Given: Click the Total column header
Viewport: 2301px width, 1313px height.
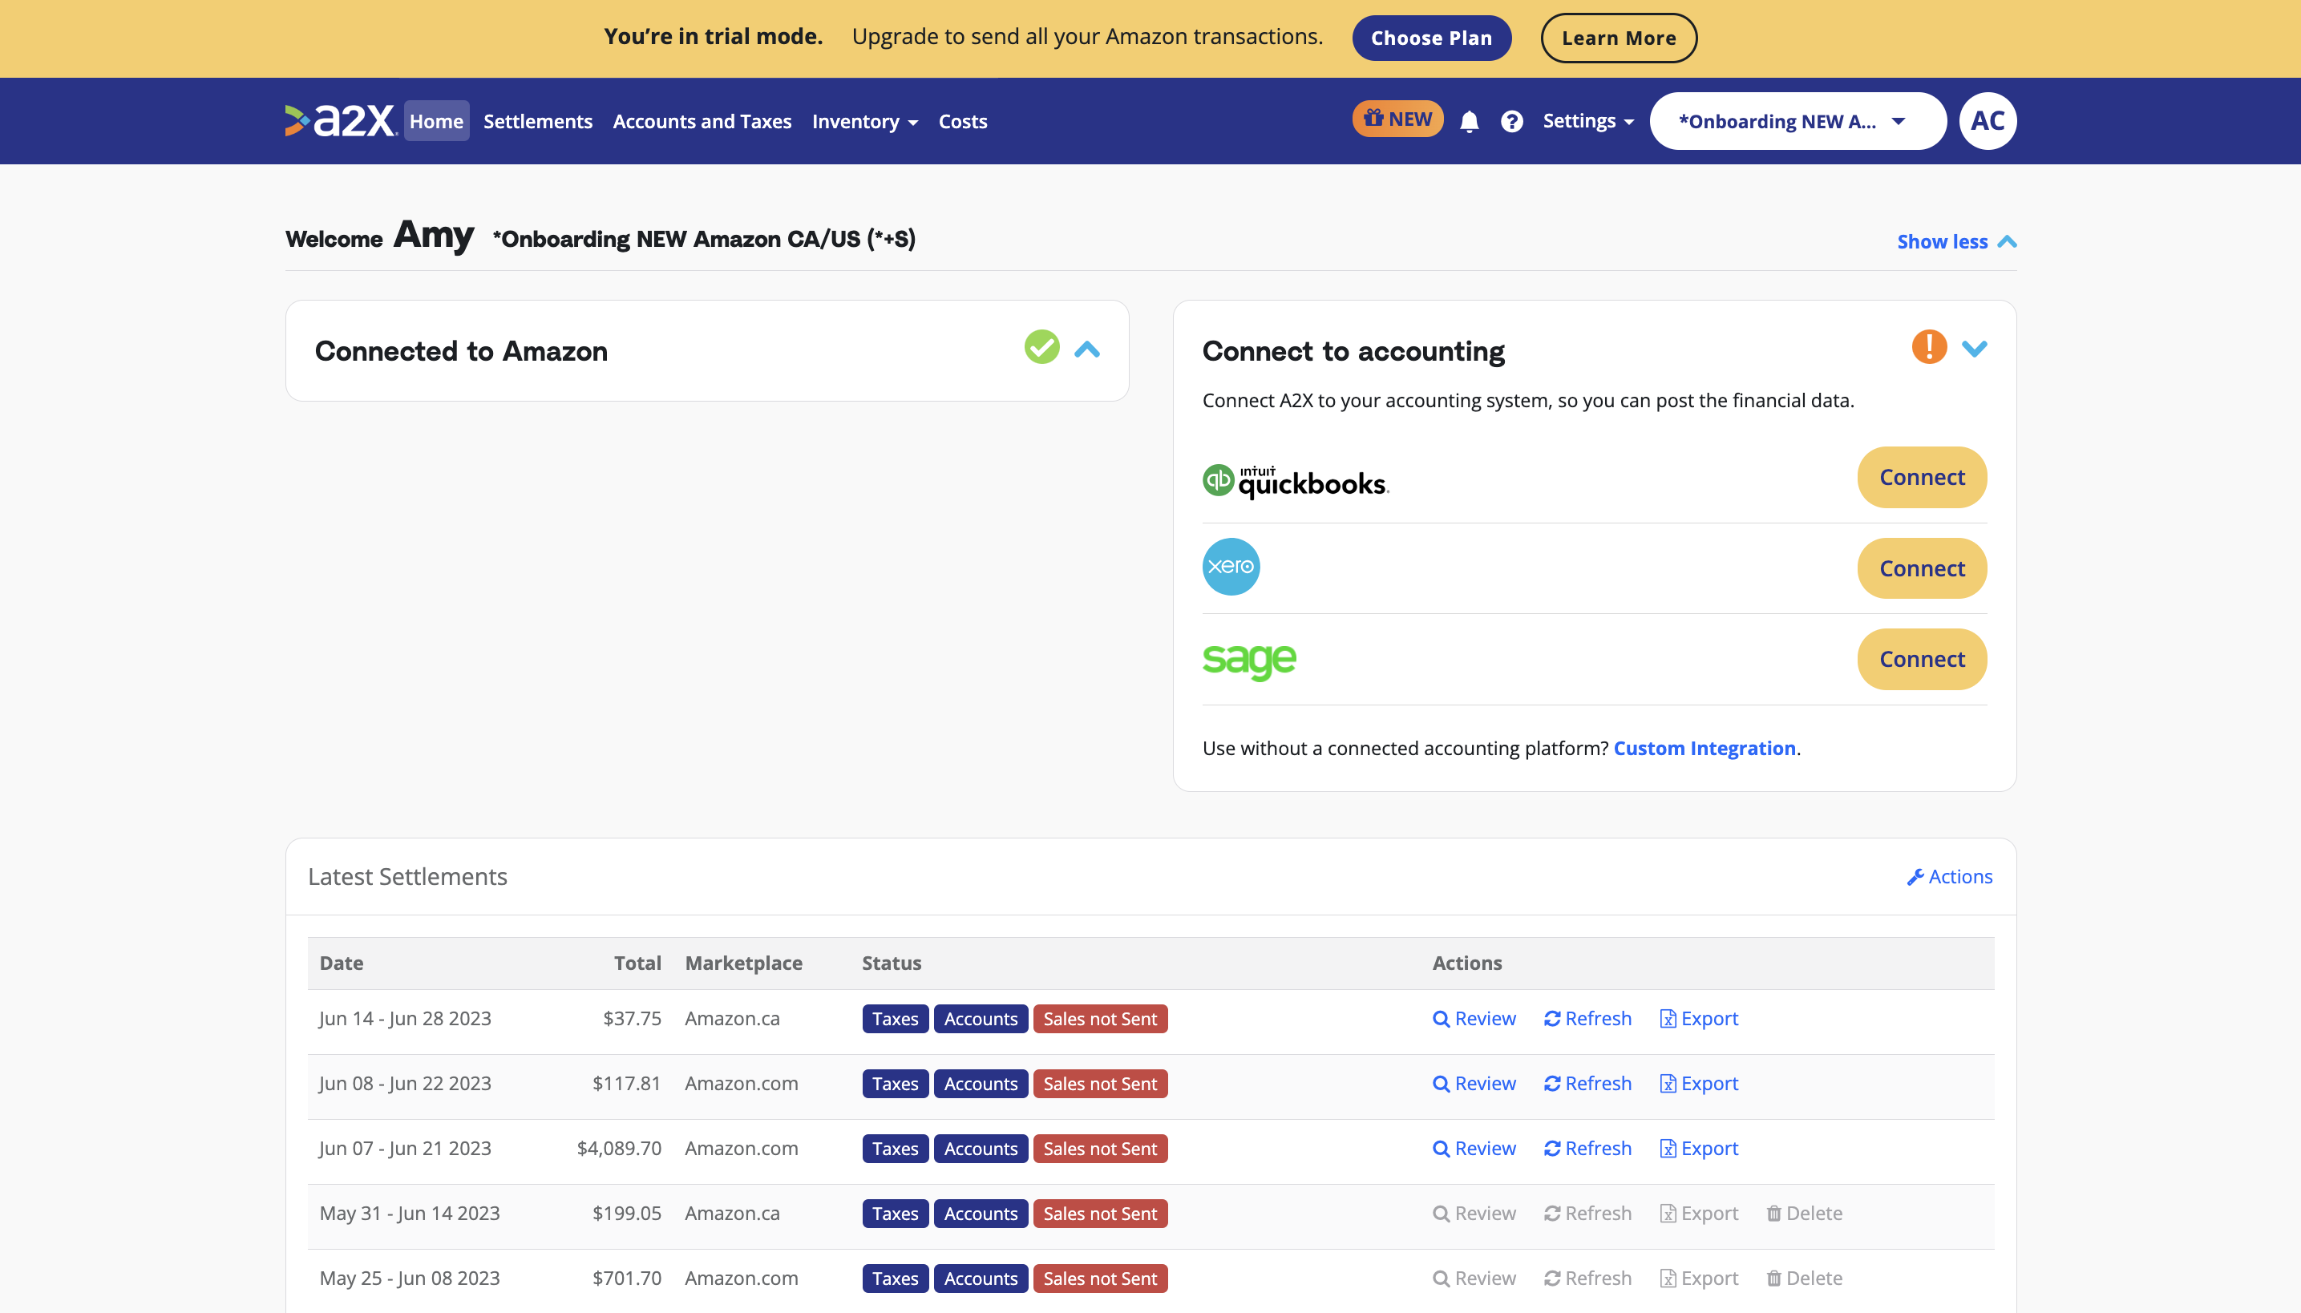Looking at the screenshot, I should [x=637, y=964].
